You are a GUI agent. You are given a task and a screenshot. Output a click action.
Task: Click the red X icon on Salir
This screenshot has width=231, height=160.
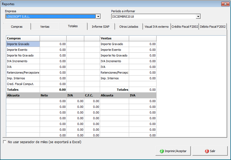click(x=207, y=151)
